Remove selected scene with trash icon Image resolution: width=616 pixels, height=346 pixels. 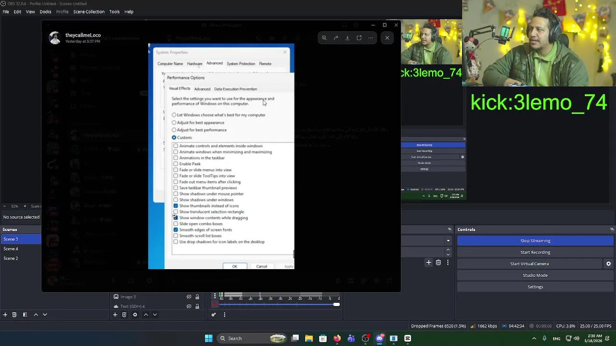[14, 315]
